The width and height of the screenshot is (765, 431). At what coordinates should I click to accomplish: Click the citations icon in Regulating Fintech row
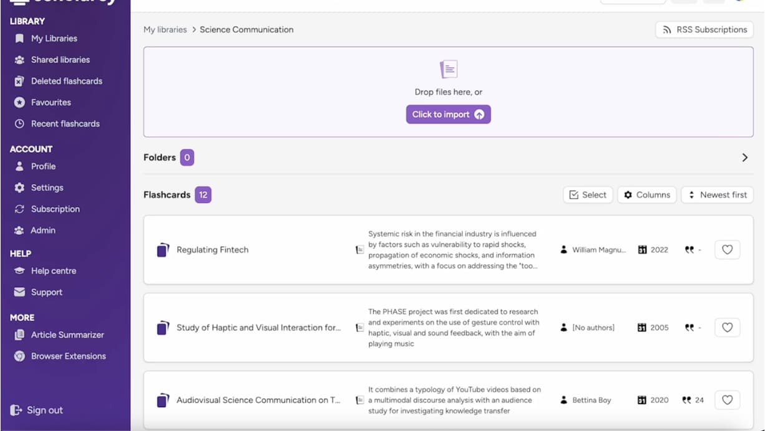[x=689, y=250]
